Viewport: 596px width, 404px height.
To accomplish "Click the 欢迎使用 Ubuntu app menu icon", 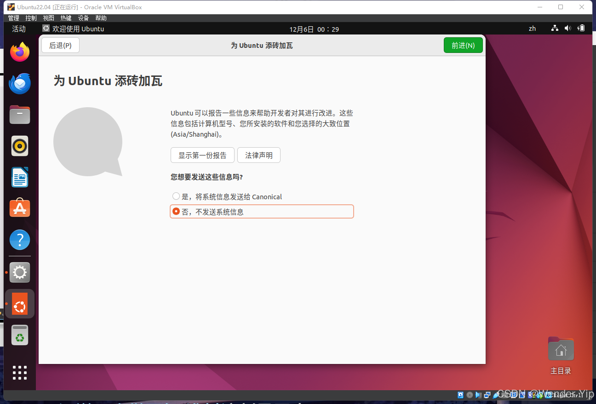I will click(x=46, y=29).
